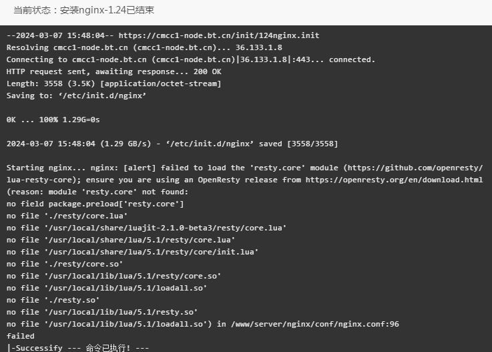Image resolution: width=492 pixels, height=352 pixels.
Task: Click the "module 'resty.core' not found" line
Action: tap(97, 192)
